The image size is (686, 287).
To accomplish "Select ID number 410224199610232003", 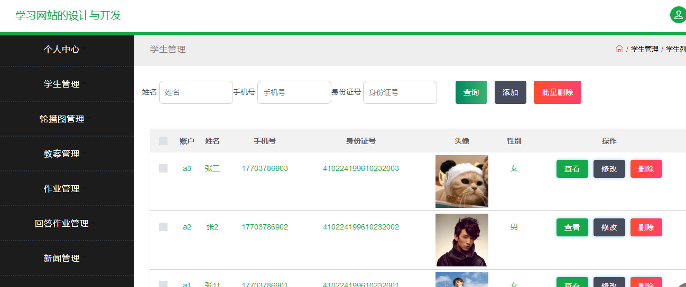I will click(361, 168).
